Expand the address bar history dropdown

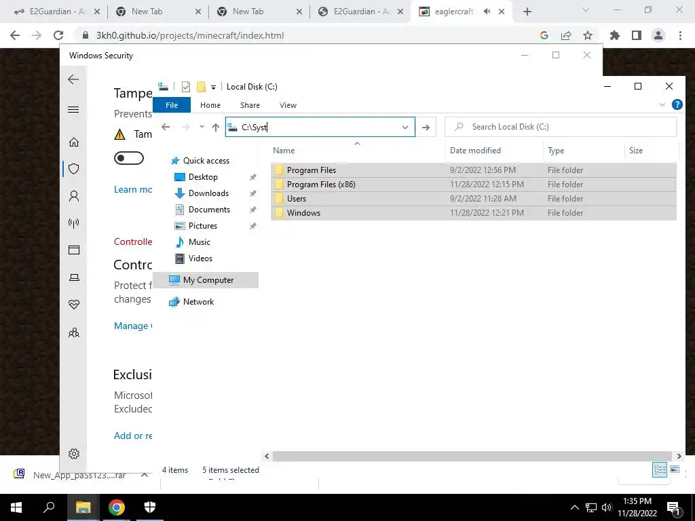(405, 127)
